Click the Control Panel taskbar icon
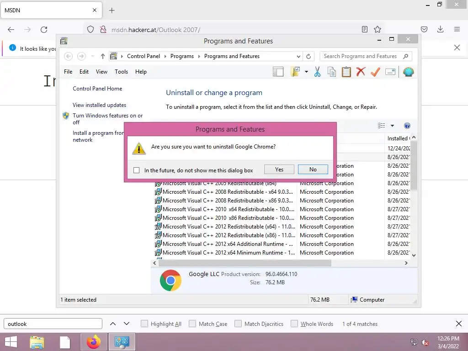This screenshot has height=351, width=468. [122, 342]
